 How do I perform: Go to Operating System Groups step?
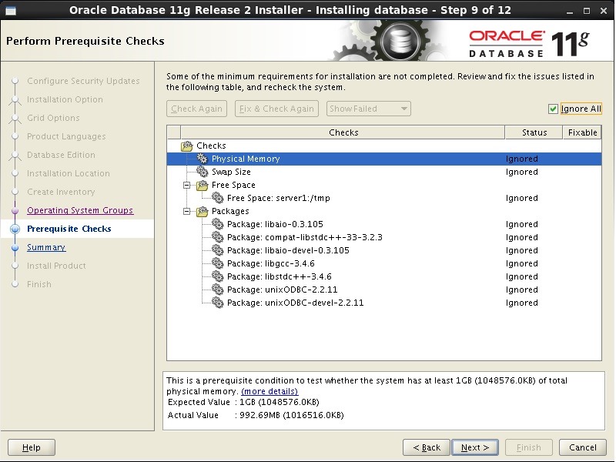coord(80,210)
